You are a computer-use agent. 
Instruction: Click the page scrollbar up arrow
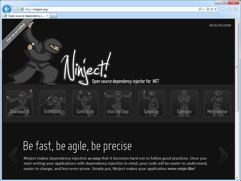(x=237, y=21)
